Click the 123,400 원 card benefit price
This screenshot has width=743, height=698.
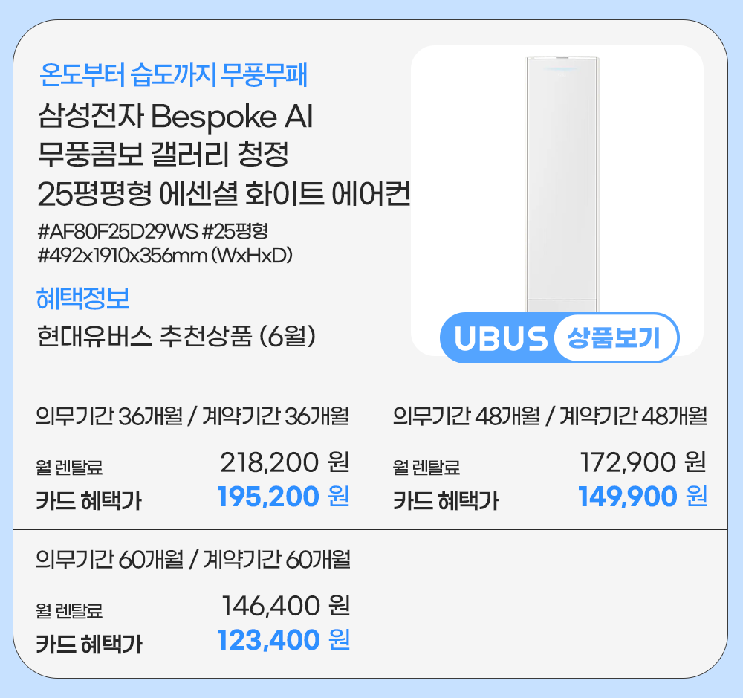[283, 639]
